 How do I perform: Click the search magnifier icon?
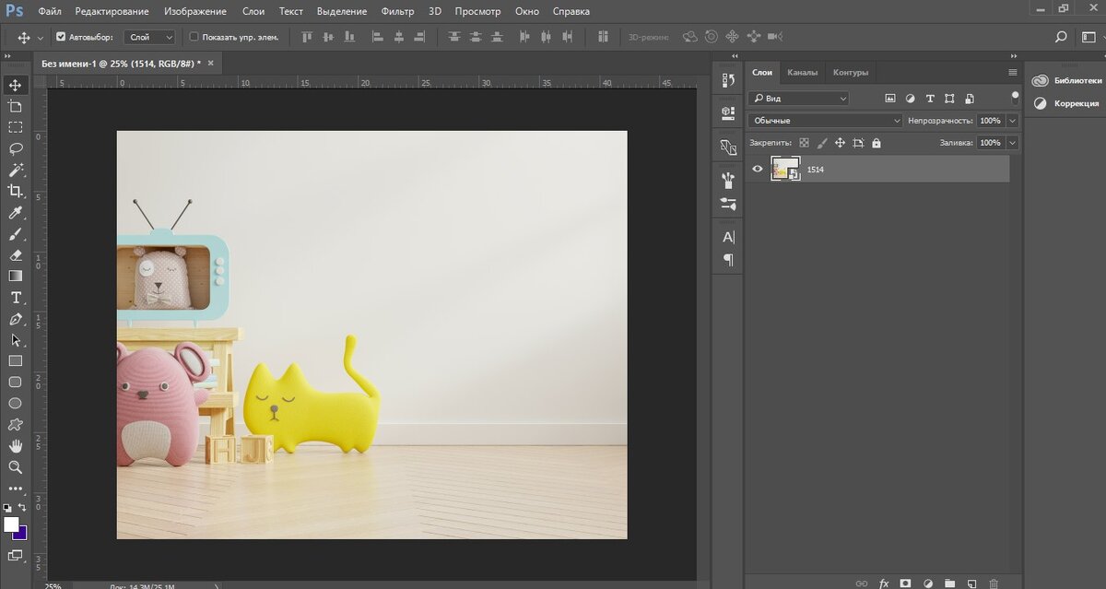pyautogui.click(x=1061, y=37)
